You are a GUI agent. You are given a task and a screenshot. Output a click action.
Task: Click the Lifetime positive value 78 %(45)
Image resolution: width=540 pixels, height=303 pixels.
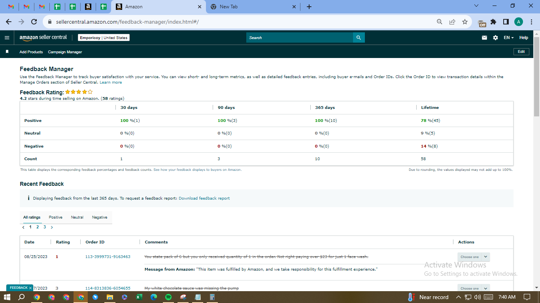(430, 121)
